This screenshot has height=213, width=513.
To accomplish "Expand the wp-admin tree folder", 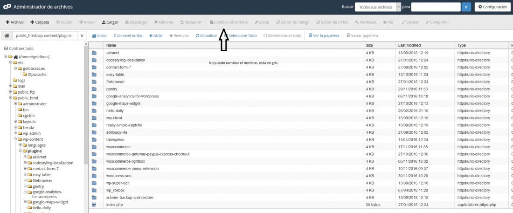I will [x=15, y=133].
